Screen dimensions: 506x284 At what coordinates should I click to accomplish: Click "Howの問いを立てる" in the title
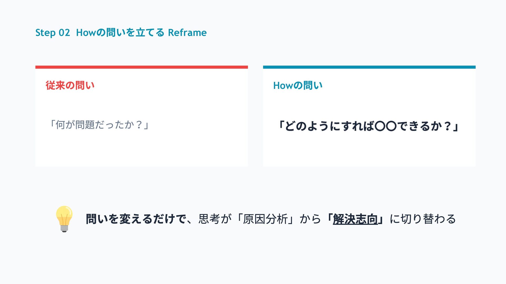click(120, 33)
